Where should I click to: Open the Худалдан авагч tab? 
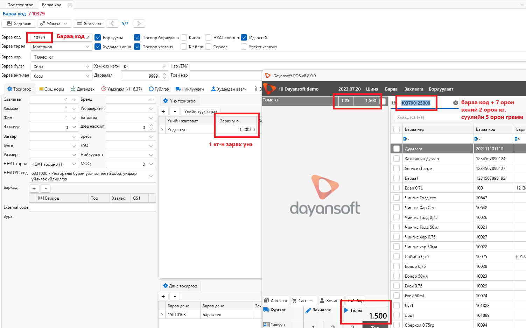point(229,89)
